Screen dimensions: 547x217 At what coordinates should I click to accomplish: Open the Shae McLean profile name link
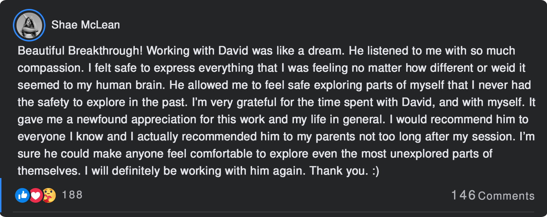85,25
